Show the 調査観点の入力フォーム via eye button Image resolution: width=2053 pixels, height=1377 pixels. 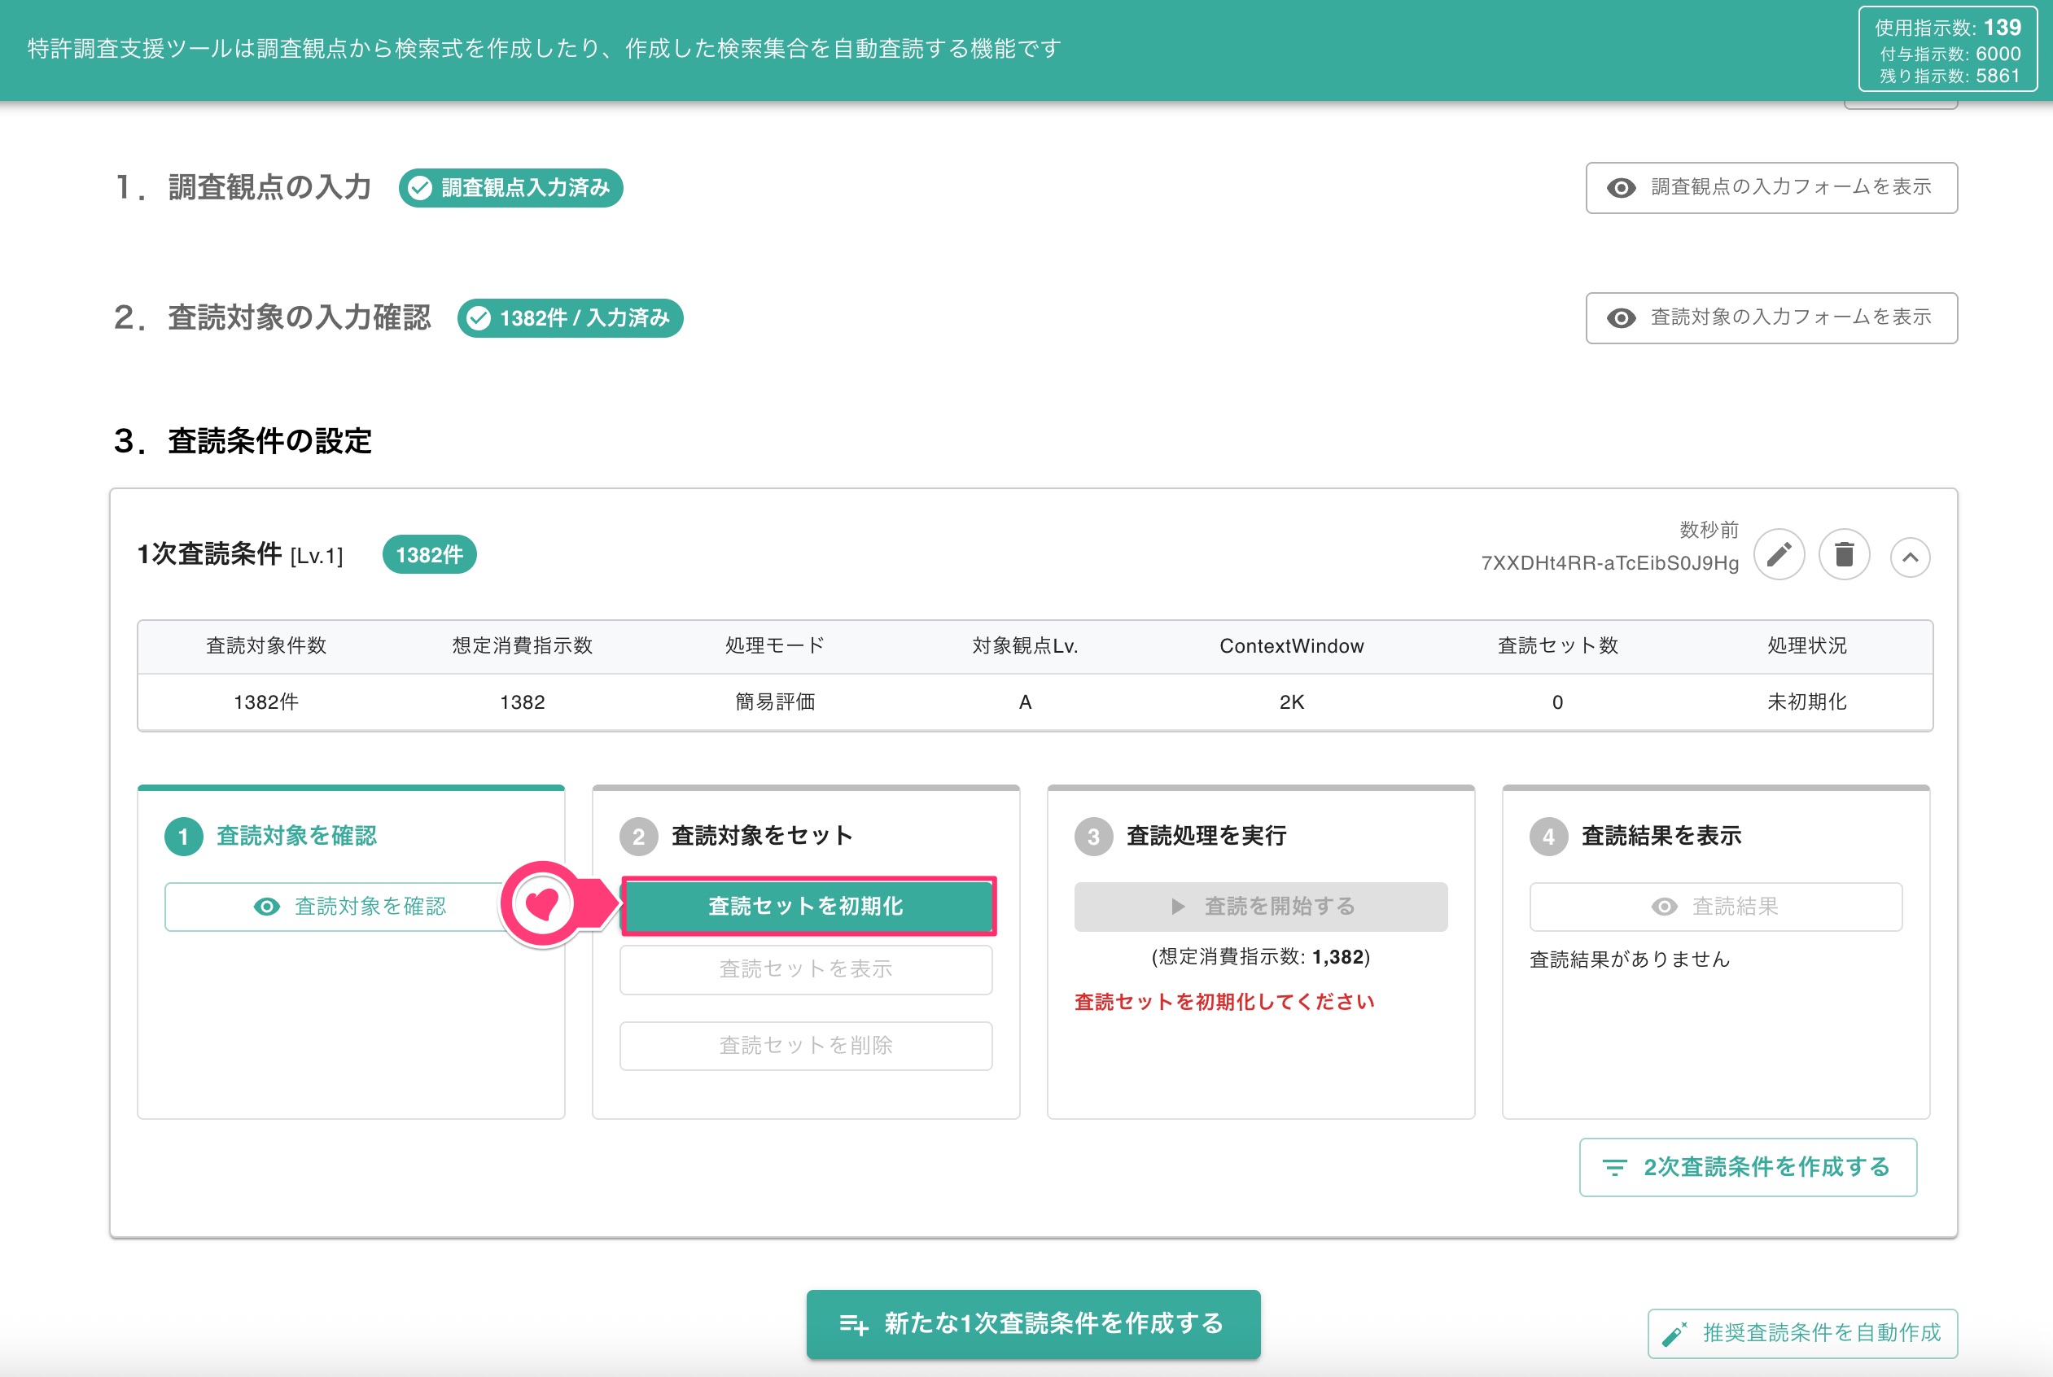(x=1771, y=187)
